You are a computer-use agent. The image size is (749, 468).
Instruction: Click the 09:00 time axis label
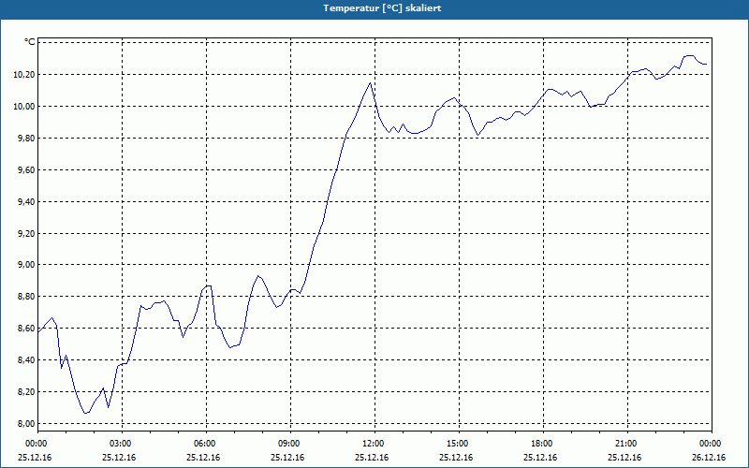290,443
